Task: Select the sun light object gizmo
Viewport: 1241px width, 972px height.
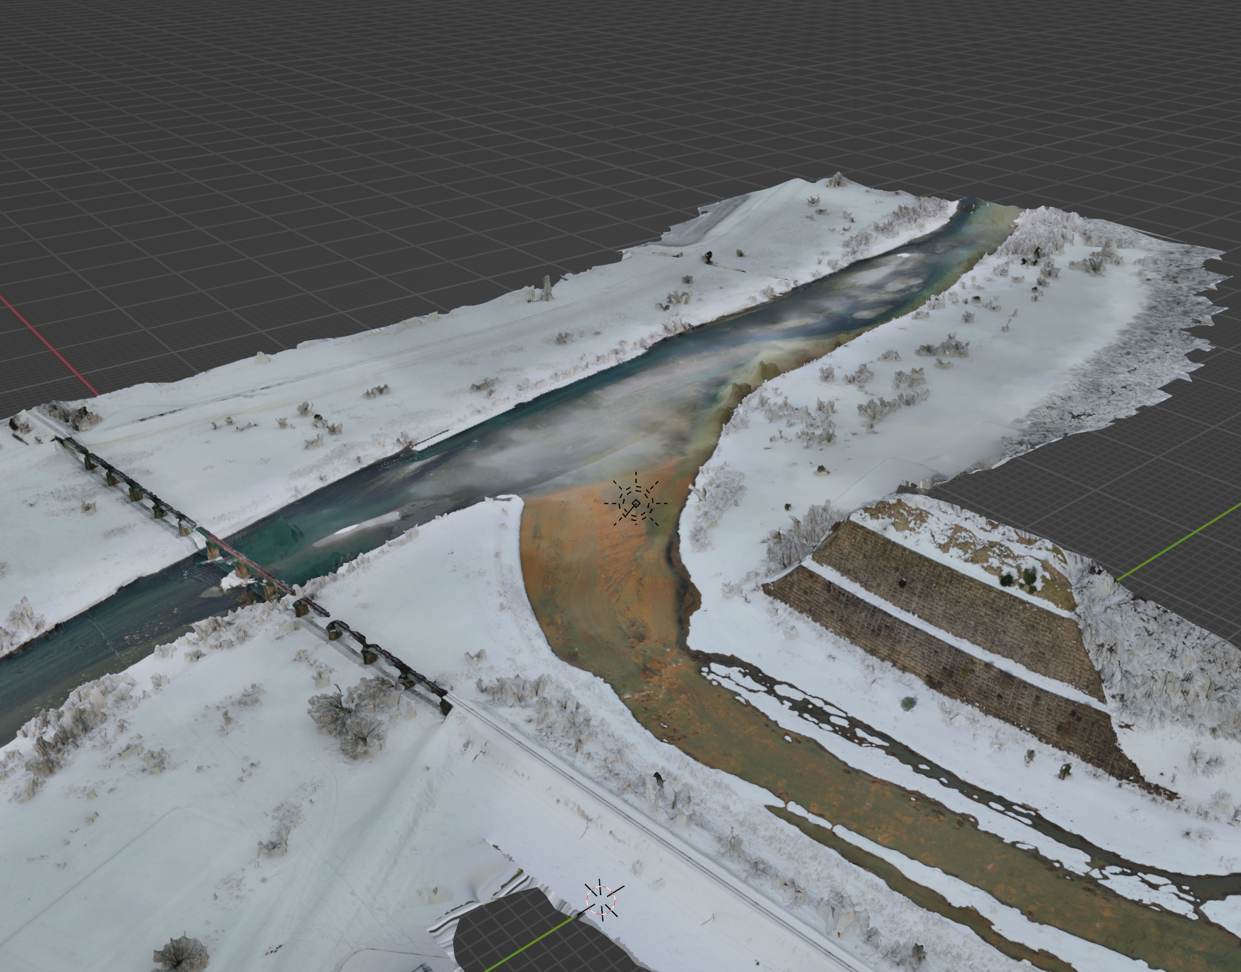Action: [x=635, y=503]
